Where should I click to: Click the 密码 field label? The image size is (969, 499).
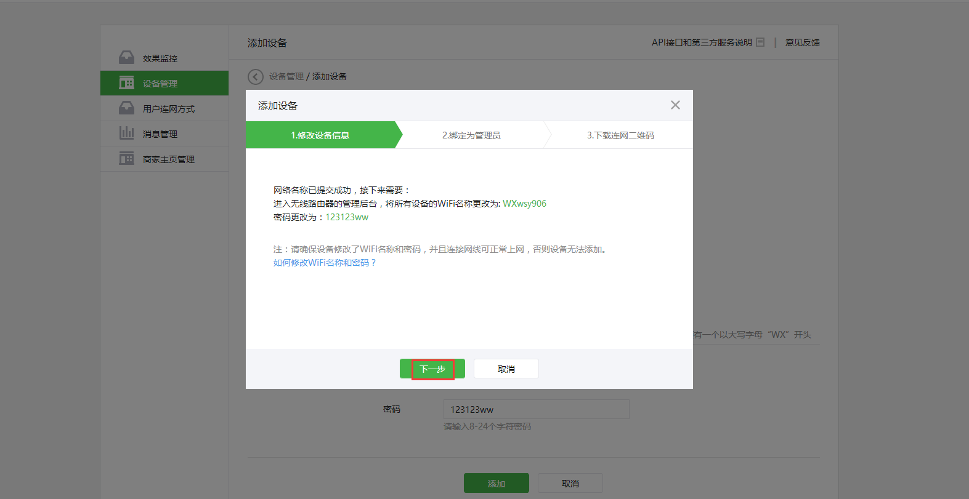click(392, 409)
